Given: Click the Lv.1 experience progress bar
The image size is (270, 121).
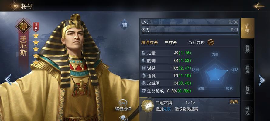Looking at the screenshot, I should [x=190, y=25].
